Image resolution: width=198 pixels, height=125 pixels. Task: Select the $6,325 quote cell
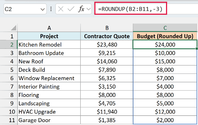[x=107, y=78]
